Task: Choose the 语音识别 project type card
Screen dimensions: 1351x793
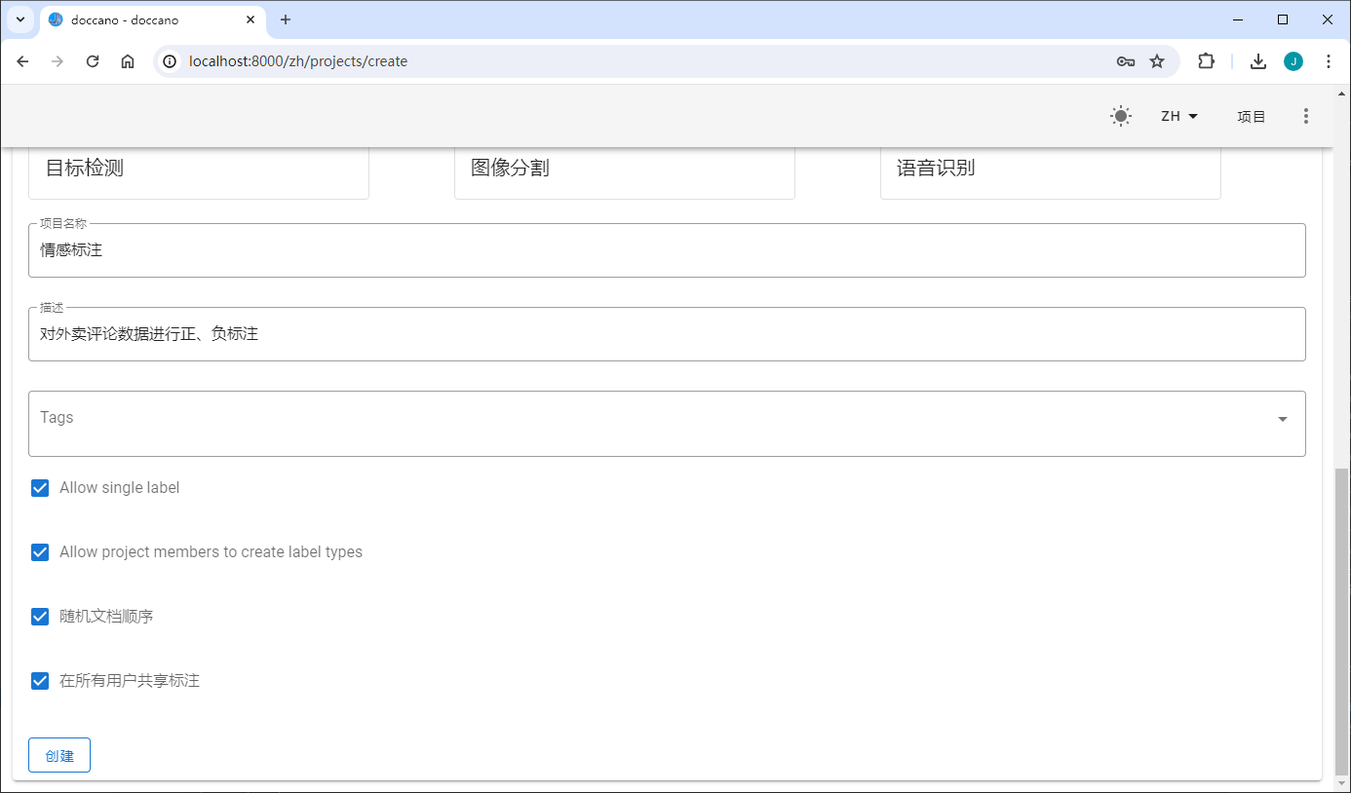Action: 1051,172
